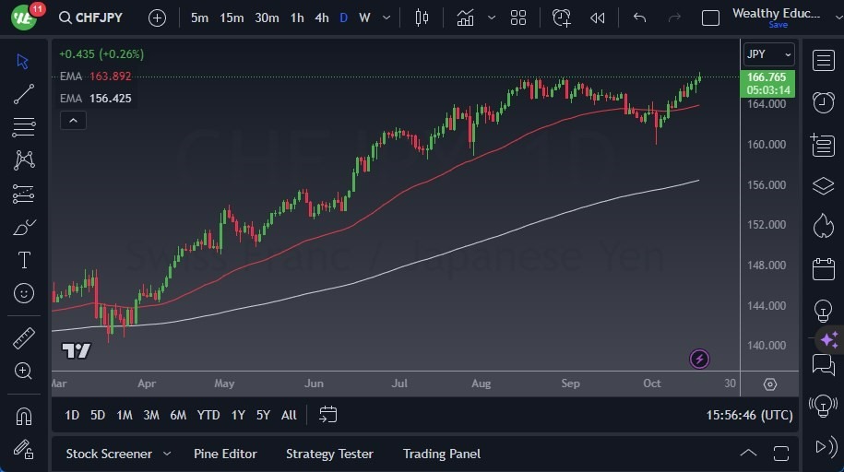Collapse the indicator legend chevron
Image resolution: width=844 pixels, height=472 pixels.
(x=73, y=121)
